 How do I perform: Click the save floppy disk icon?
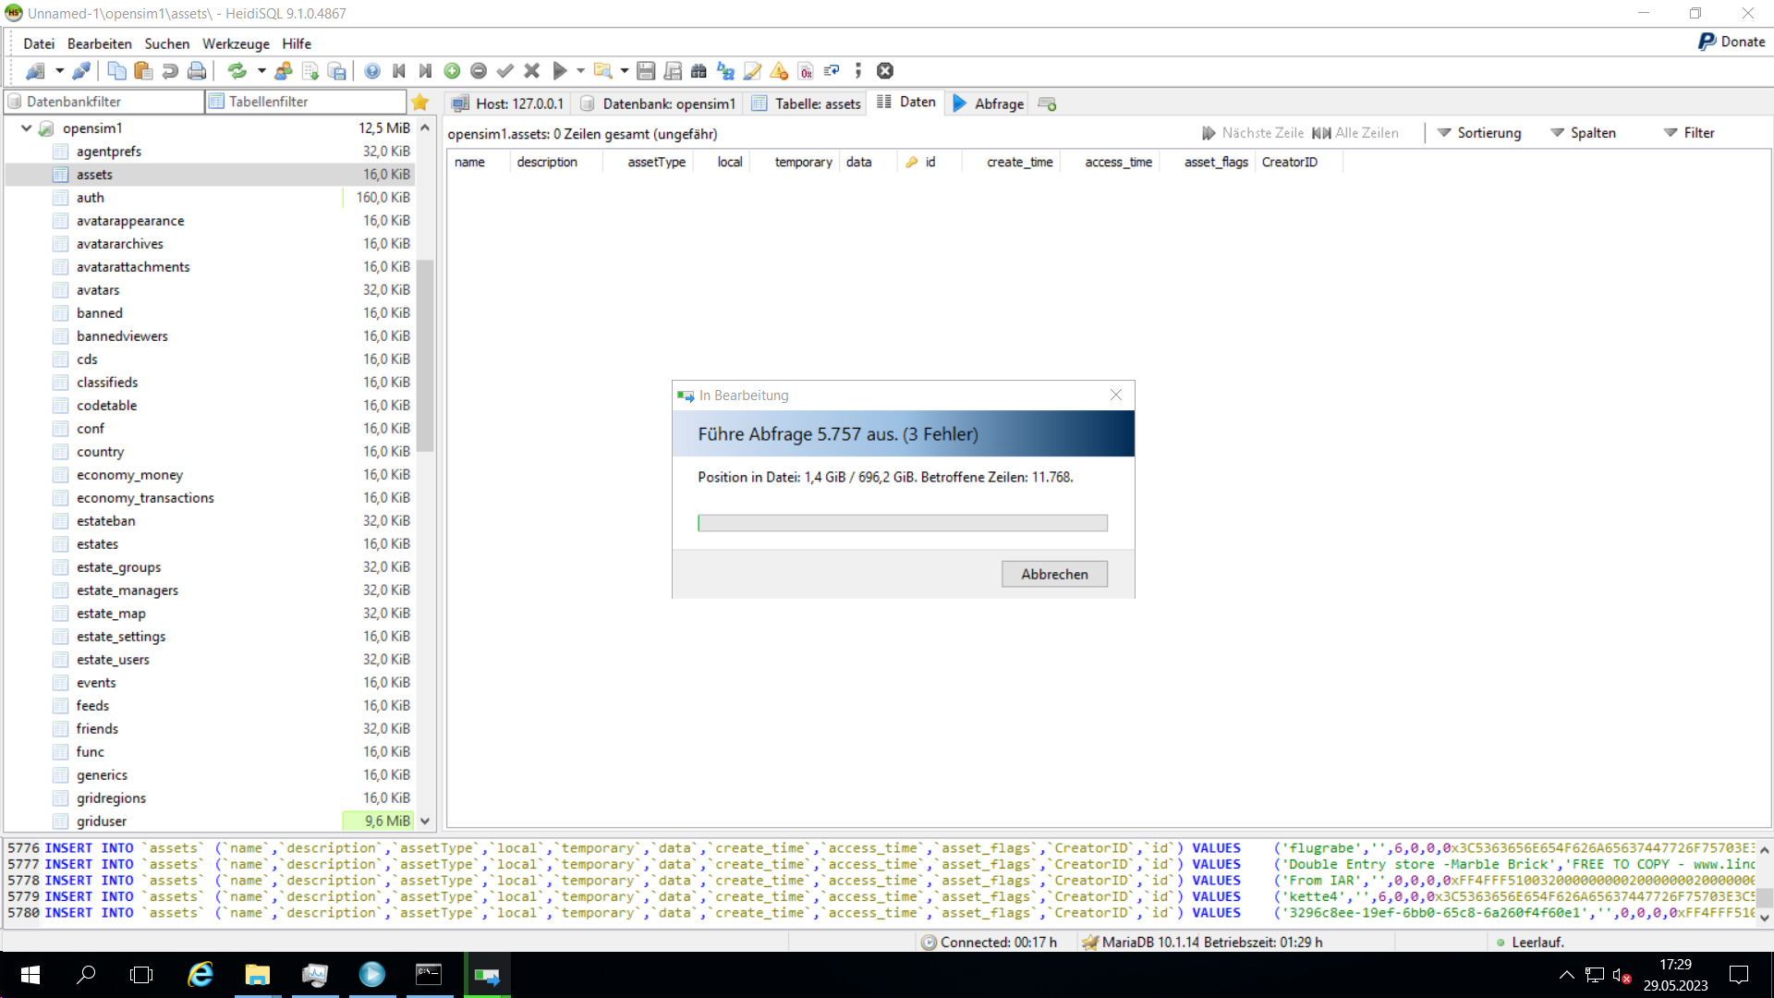tap(646, 71)
